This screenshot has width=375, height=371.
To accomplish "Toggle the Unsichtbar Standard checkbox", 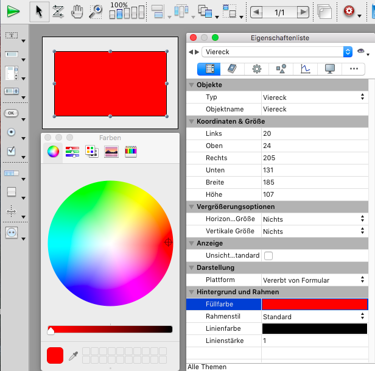I will point(268,256).
